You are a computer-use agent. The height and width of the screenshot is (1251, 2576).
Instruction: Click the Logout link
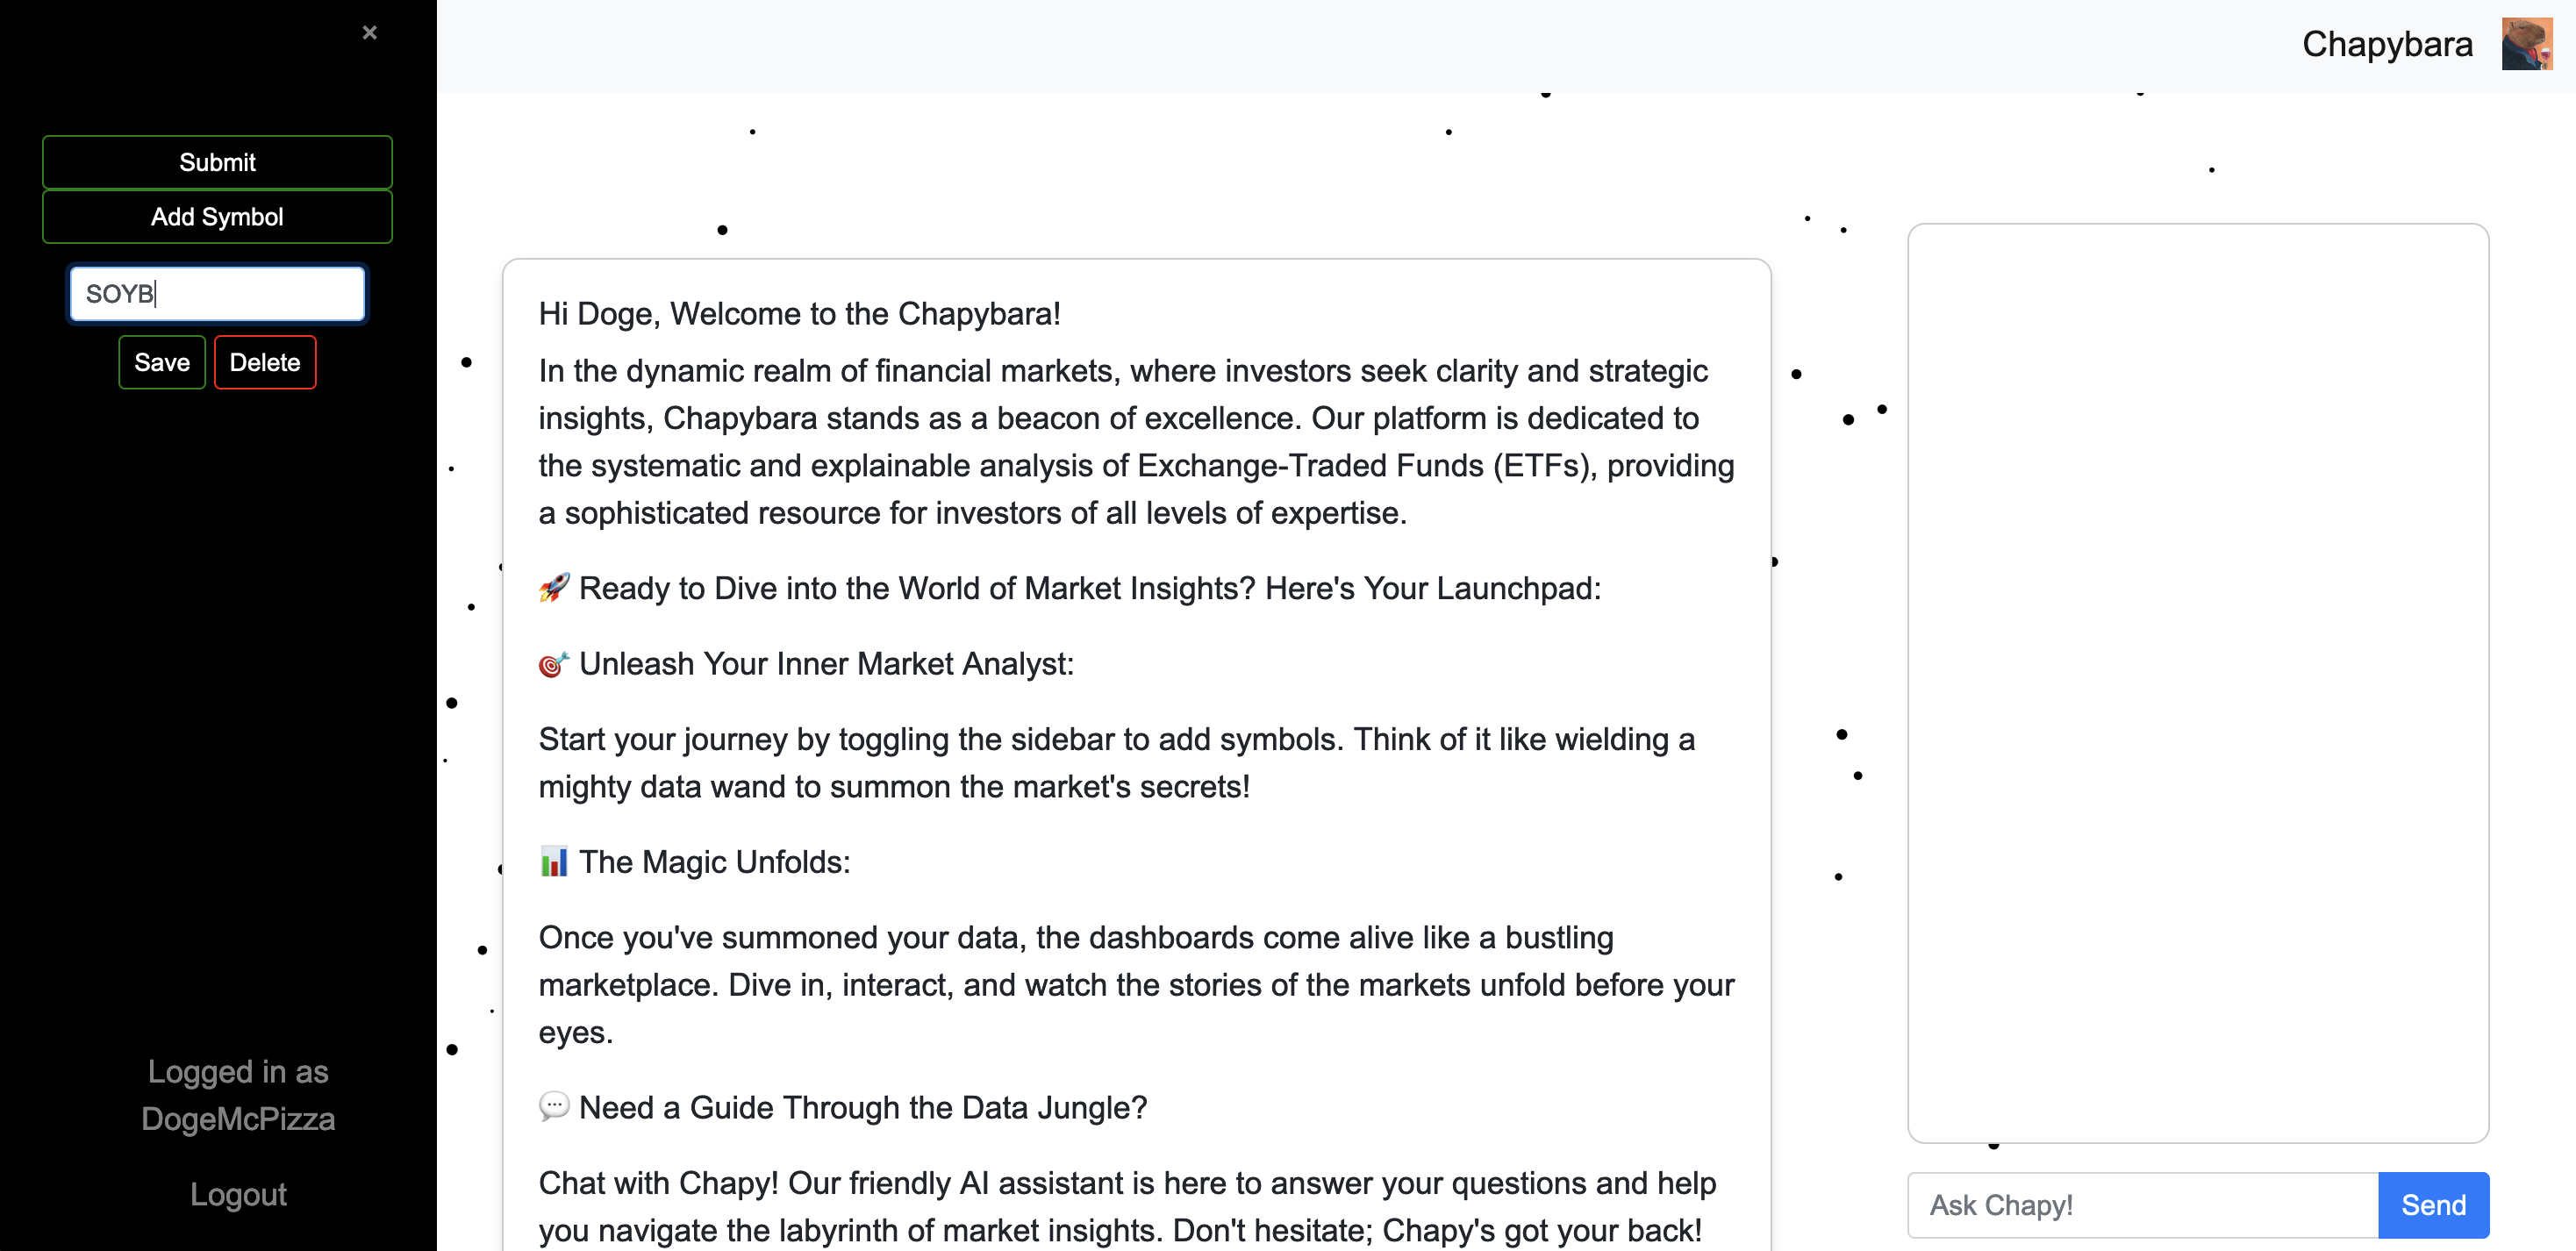[x=238, y=1194]
